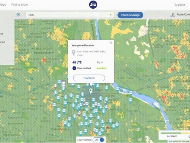Click the Red Fort map label
The width and height of the screenshot is (190, 143).
pyautogui.click(x=115, y=109)
